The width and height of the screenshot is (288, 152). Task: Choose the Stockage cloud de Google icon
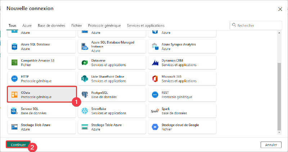point(155,127)
